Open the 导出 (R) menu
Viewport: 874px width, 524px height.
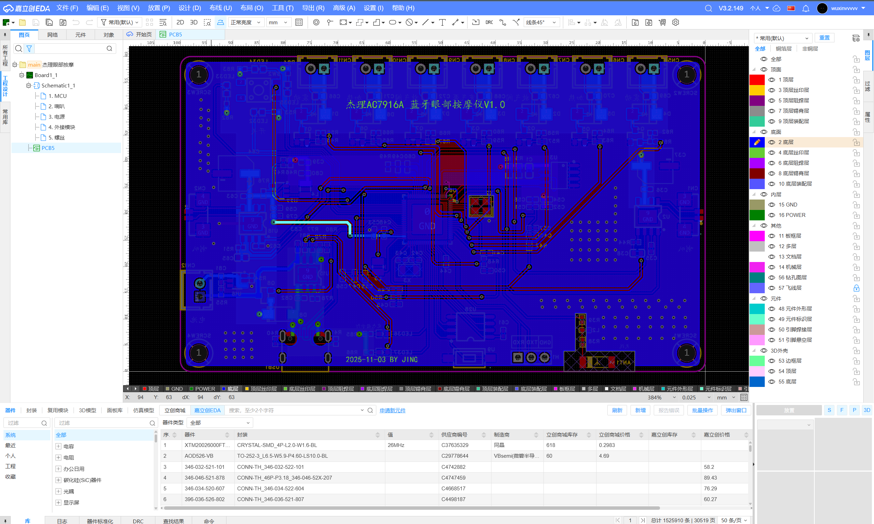coord(313,8)
